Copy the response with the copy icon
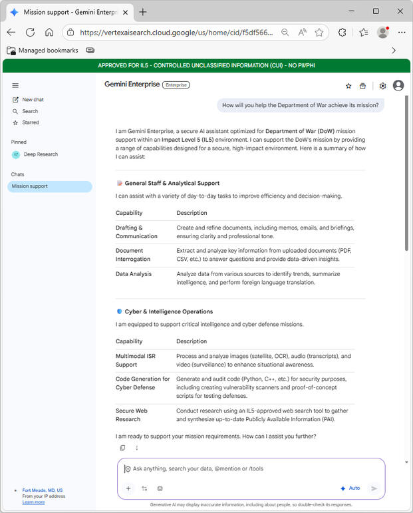Viewport: 413px width, 513px height. pos(122,448)
